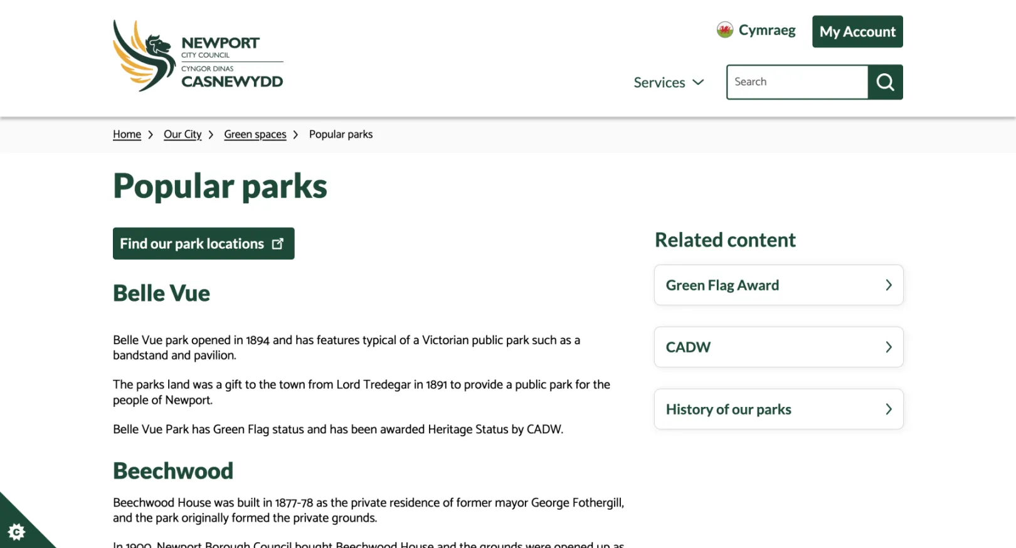Click external link icon on park locations button
The width and height of the screenshot is (1016, 548).
click(x=278, y=244)
